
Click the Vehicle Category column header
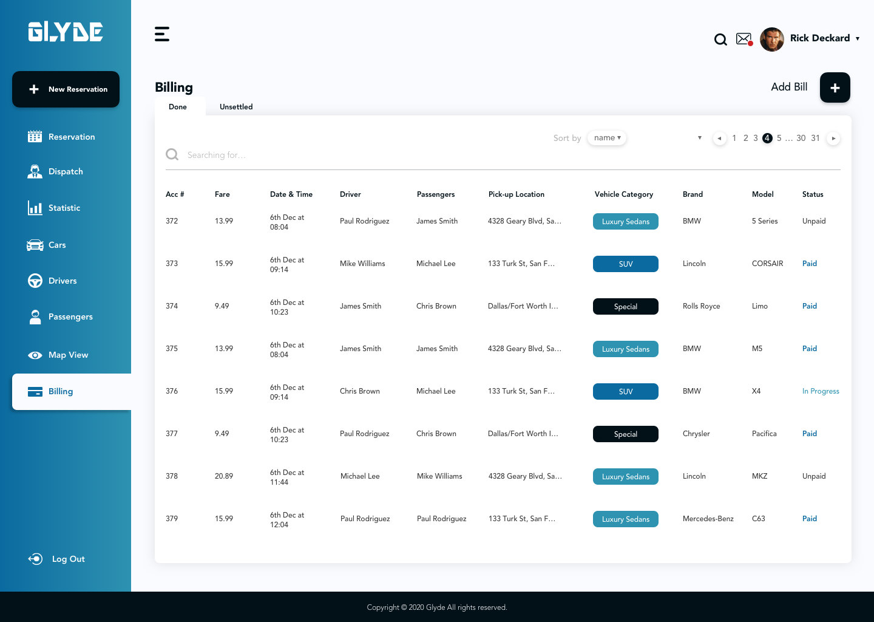(624, 194)
